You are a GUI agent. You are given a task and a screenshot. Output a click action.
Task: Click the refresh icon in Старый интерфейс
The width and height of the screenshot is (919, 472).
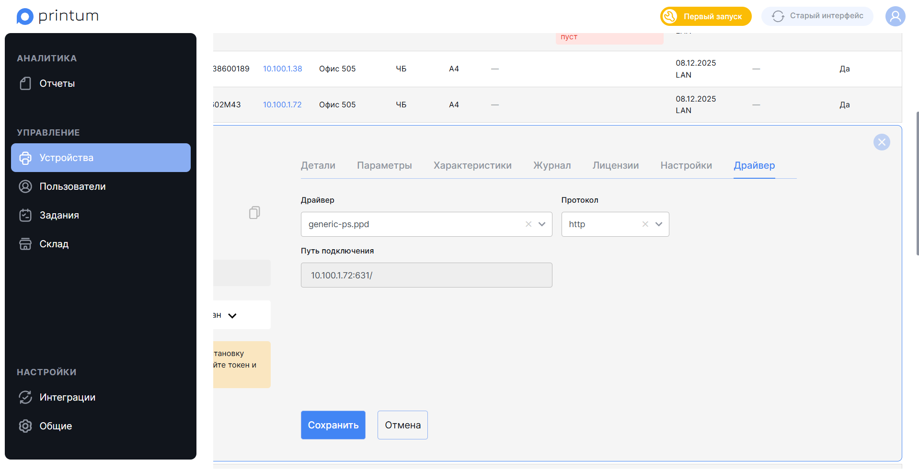[778, 16]
